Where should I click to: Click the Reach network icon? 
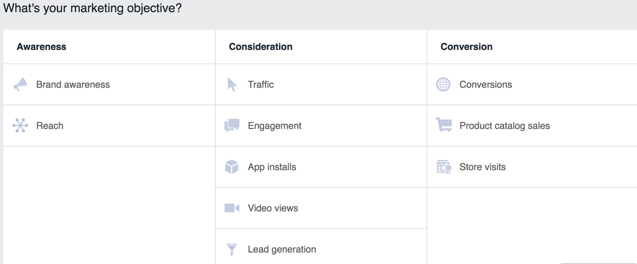20,126
